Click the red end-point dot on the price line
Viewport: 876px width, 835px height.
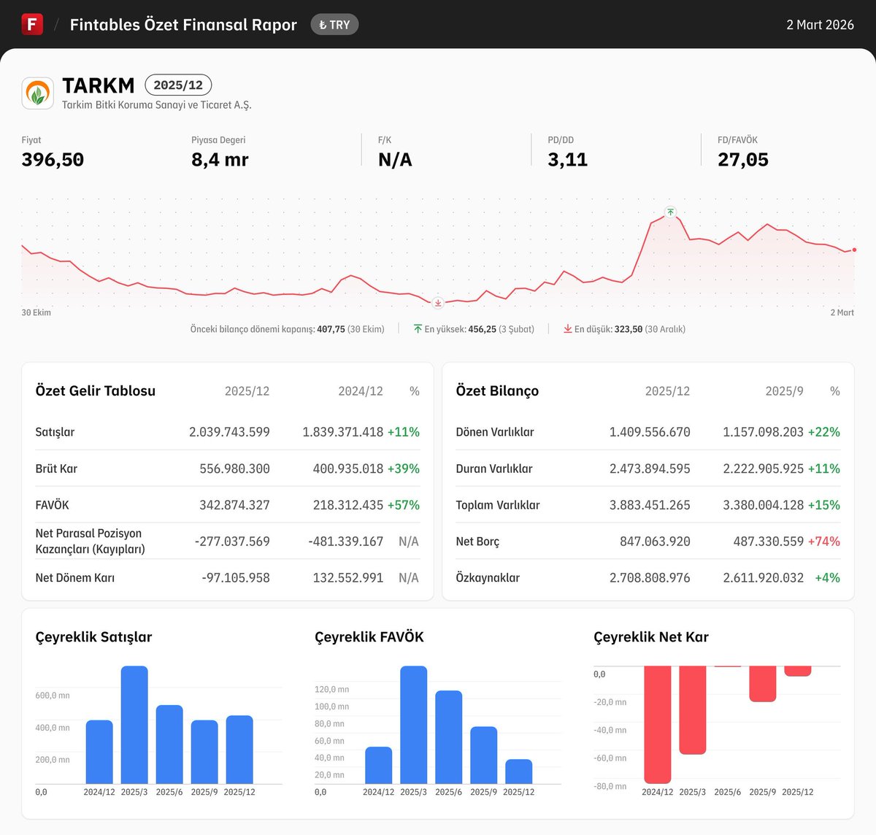(x=854, y=250)
